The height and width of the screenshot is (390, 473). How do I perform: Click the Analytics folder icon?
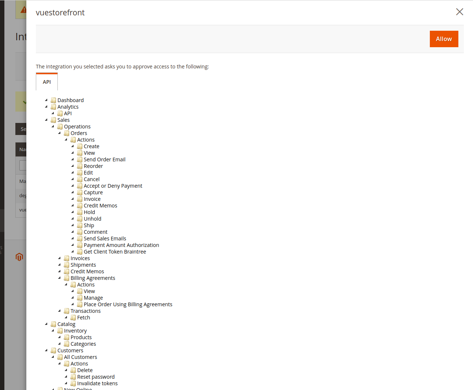(x=53, y=107)
